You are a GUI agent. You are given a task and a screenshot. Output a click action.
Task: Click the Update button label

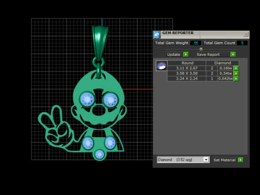173,55
